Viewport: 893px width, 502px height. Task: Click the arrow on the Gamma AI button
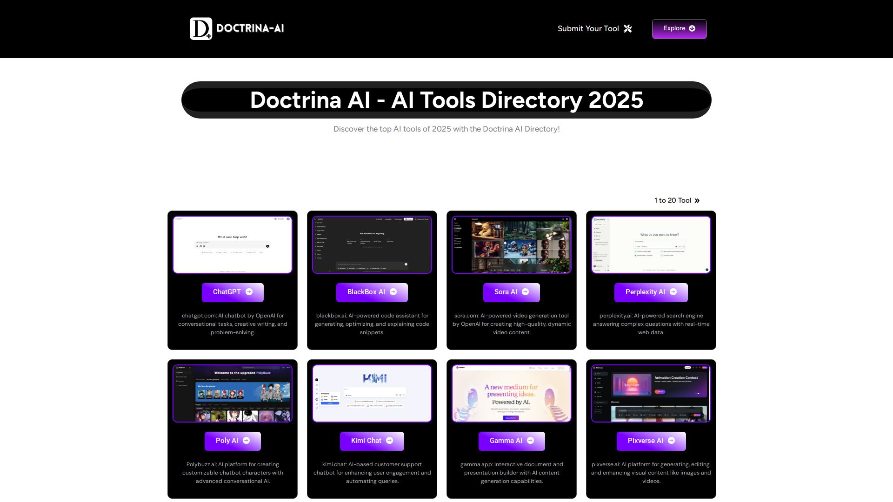(530, 441)
